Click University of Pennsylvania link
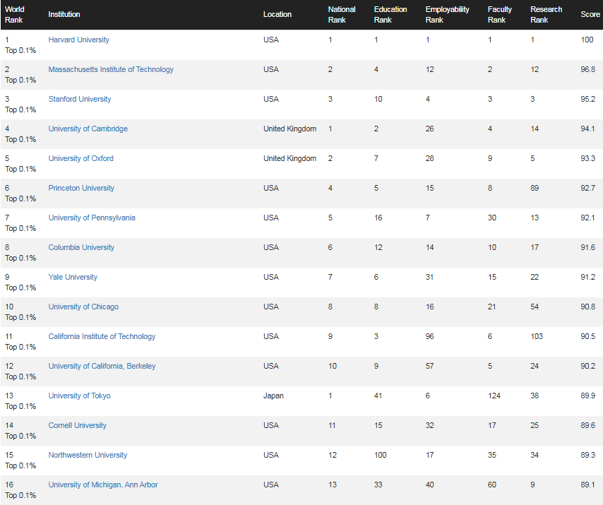This screenshot has height=505, width=603. click(92, 218)
